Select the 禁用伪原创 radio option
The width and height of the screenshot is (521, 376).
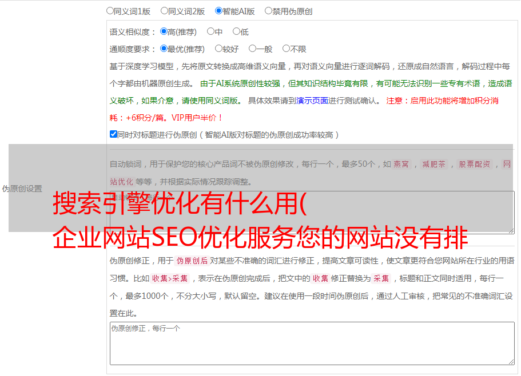click(x=268, y=11)
